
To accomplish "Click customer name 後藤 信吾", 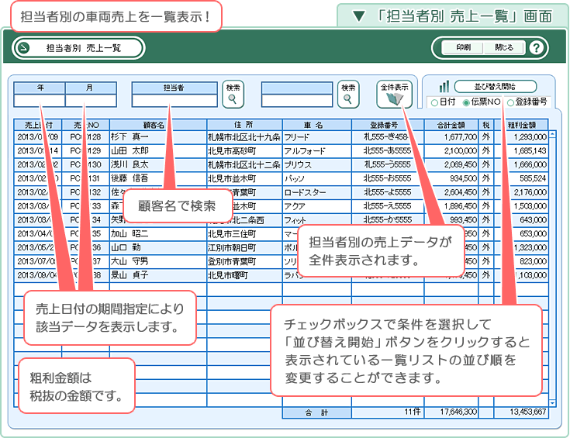I will point(130,178).
